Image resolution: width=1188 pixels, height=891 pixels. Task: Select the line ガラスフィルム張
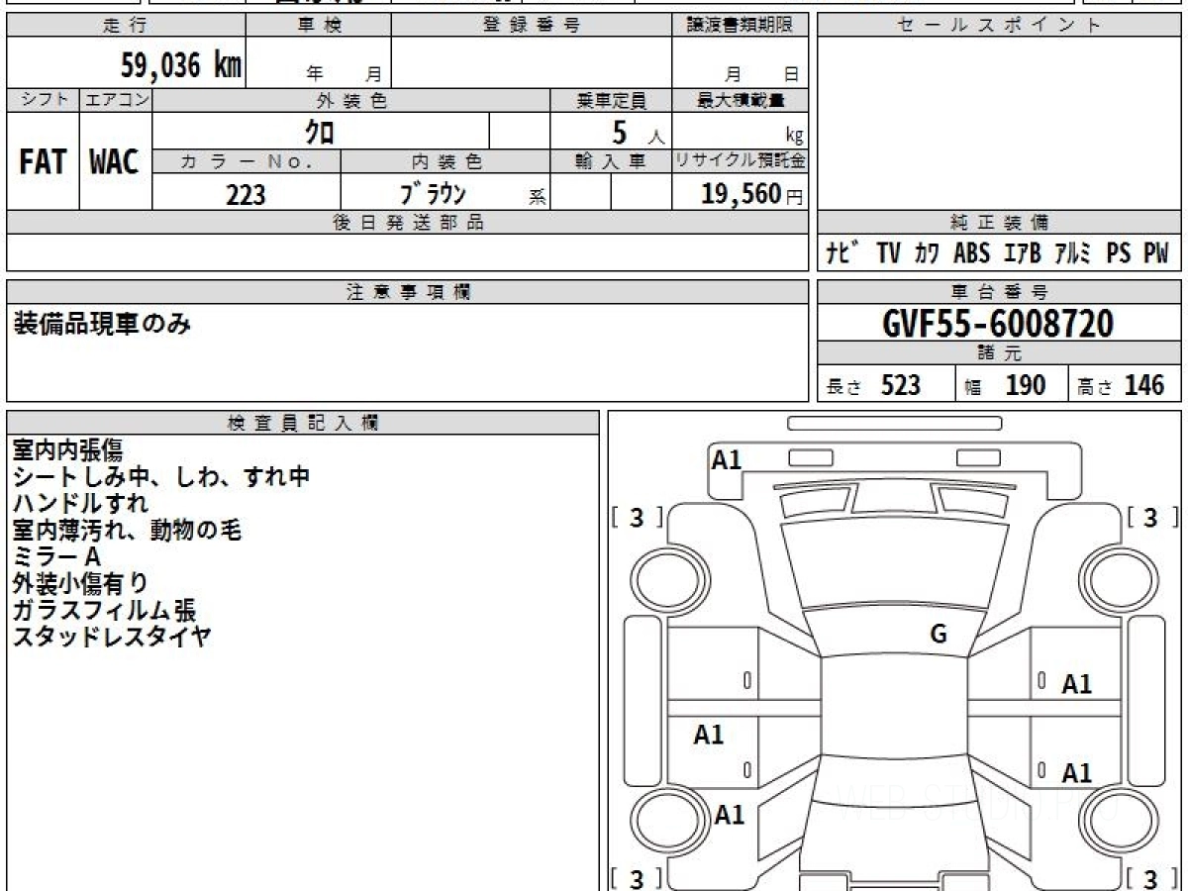pyautogui.click(x=104, y=611)
